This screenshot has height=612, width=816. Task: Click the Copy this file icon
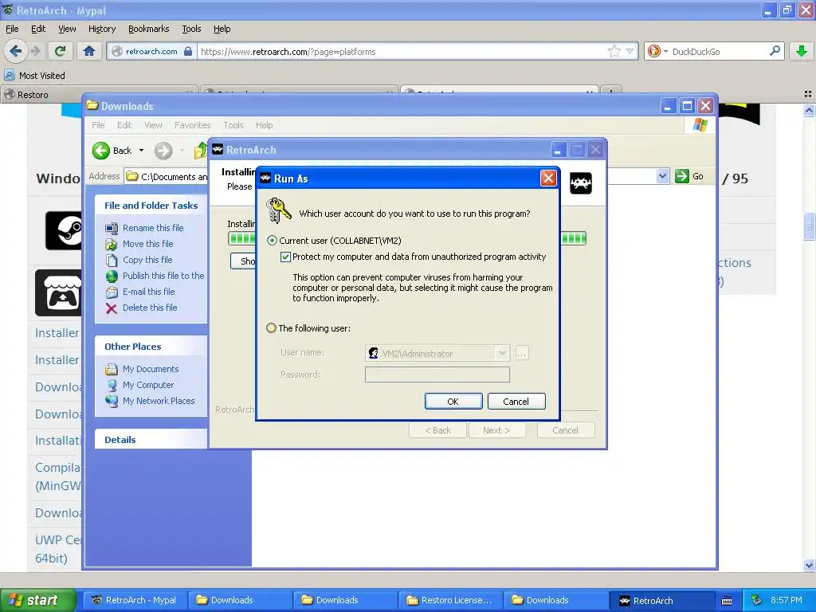112,261
